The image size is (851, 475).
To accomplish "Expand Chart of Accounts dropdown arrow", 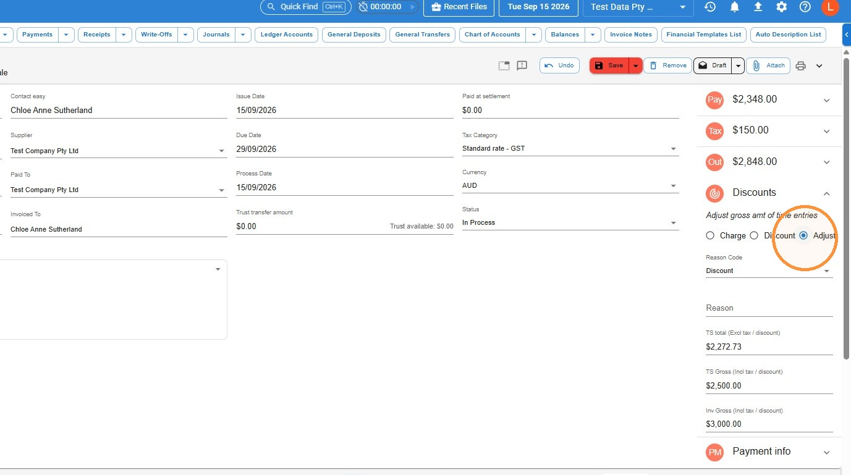I will pyautogui.click(x=534, y=35).
